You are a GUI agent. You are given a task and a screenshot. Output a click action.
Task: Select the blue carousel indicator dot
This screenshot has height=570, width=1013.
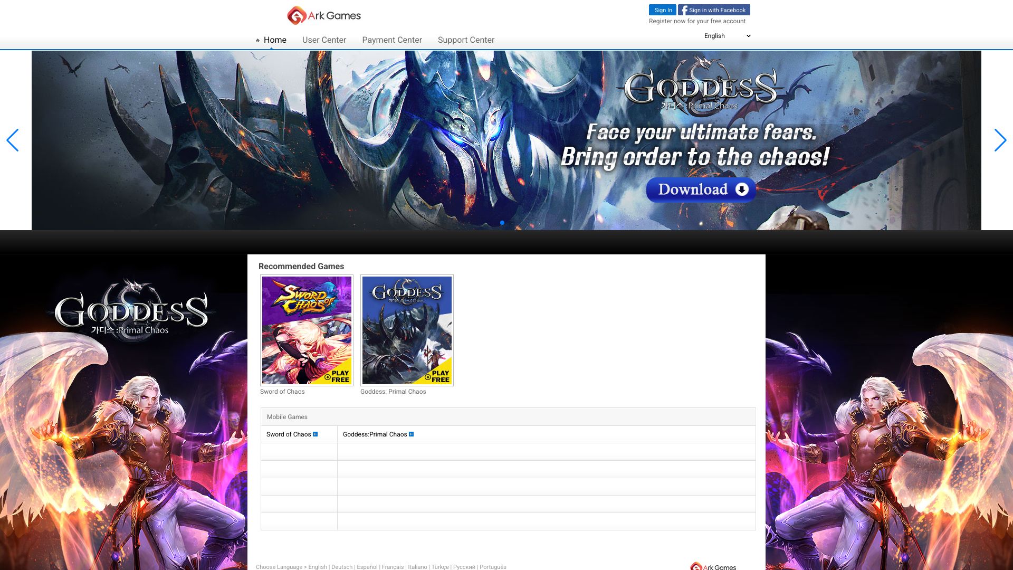click(x=502, y=223)
